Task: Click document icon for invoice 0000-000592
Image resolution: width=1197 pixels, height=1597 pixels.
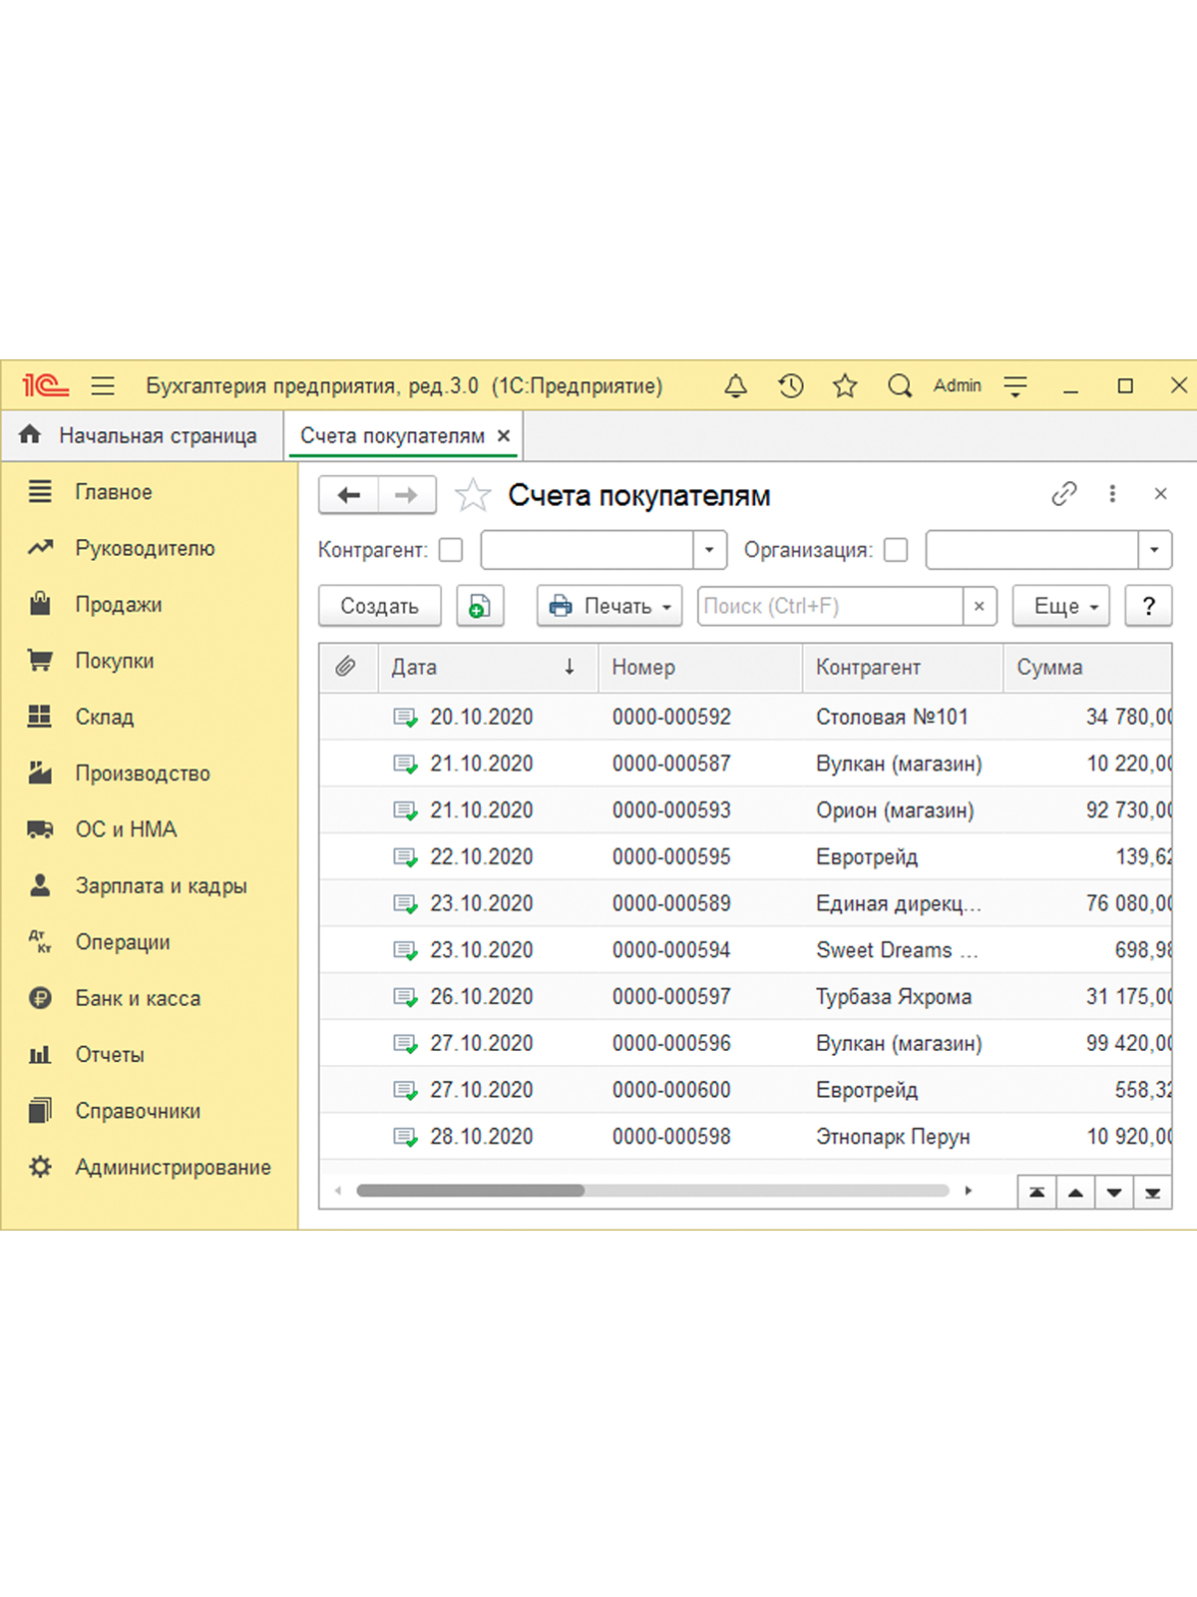Action: pos(405,717)
